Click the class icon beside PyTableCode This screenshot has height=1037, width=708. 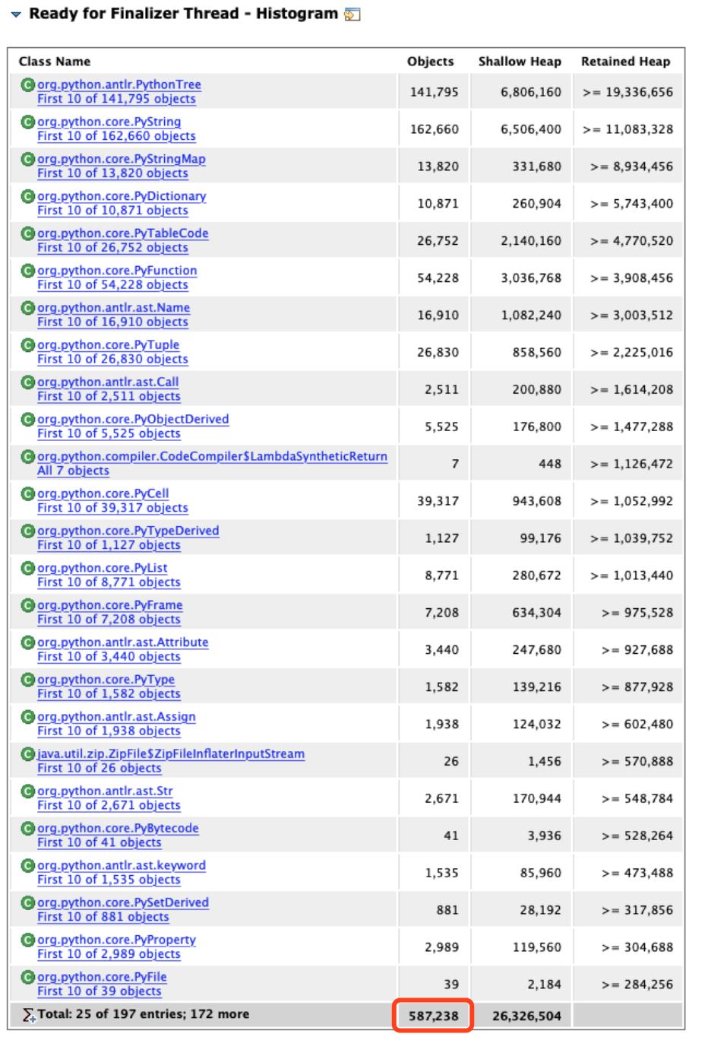(x=28, y=234)
